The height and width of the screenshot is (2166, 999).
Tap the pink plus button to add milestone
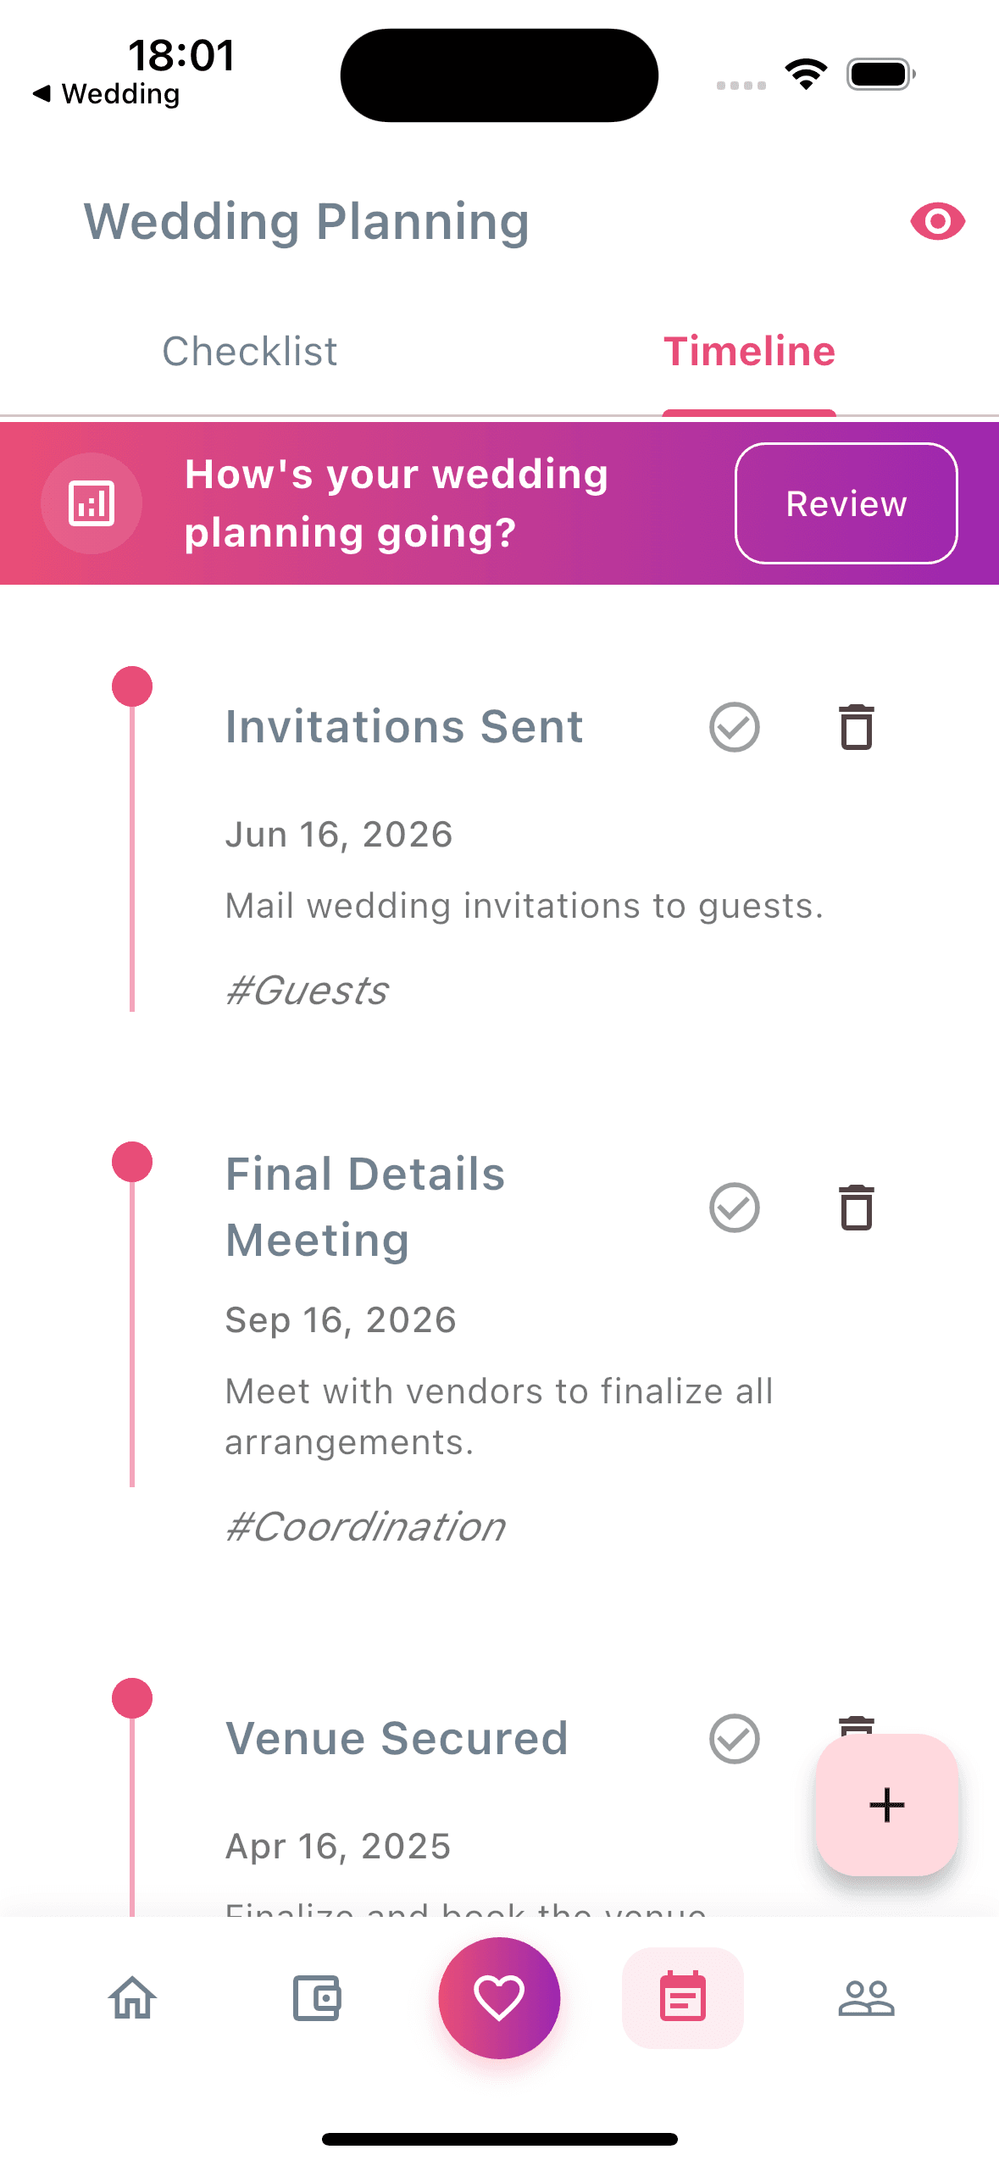click(886, 1804)
